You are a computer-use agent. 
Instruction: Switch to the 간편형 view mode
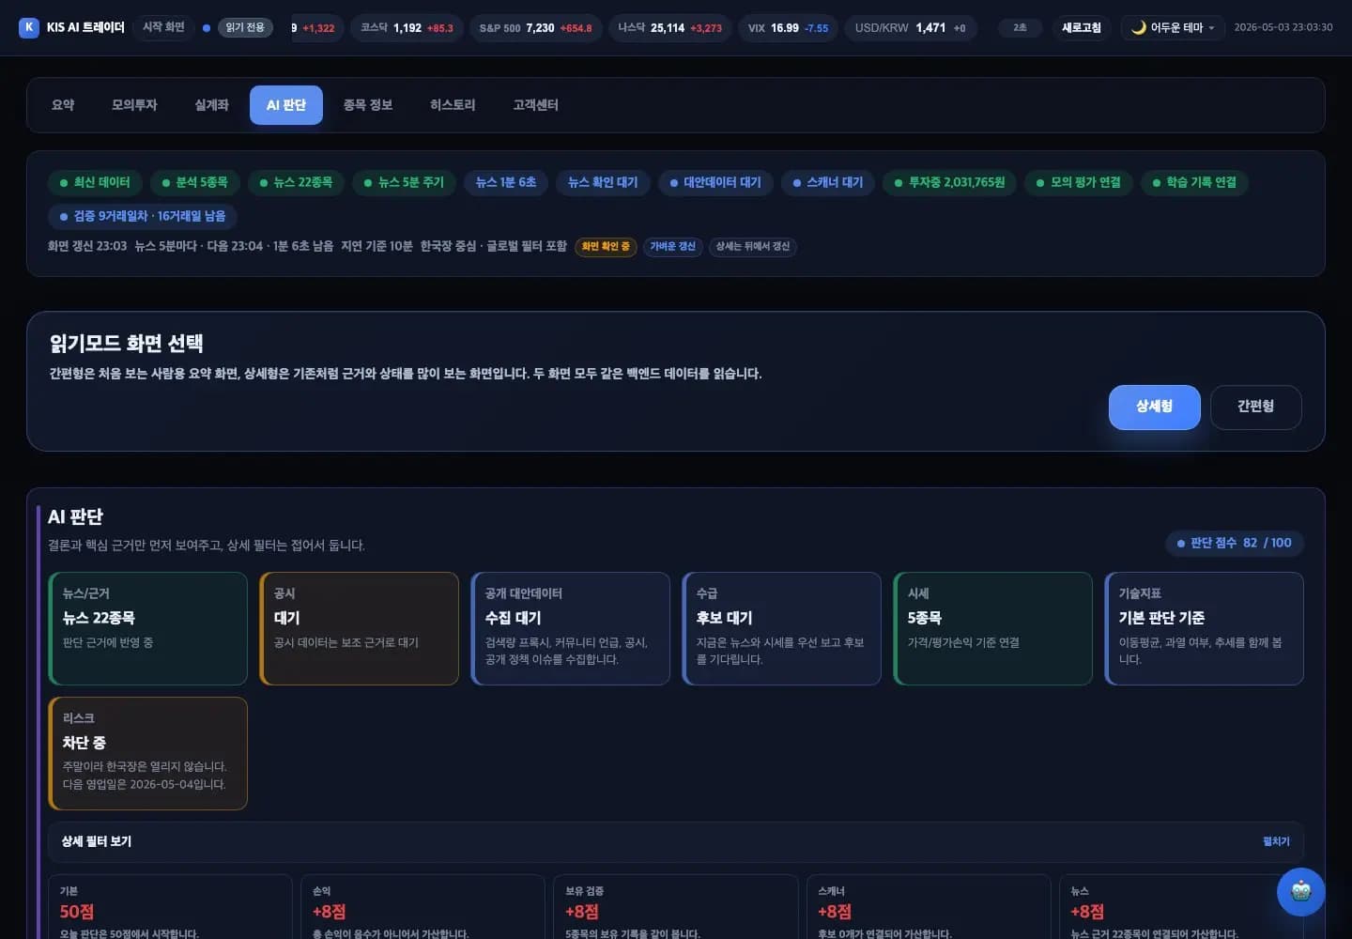[1255, 407]
